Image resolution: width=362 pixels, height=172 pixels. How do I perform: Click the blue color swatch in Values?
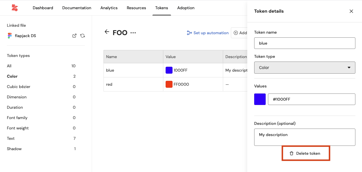click(x=260, y=99)
